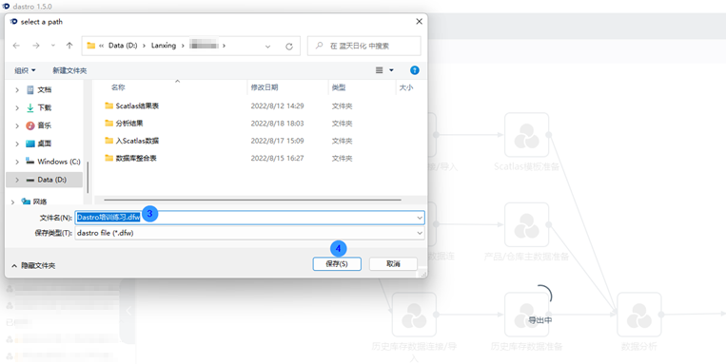This screenshot has height=364, width=726.
Task: Click the Forward navigation arrow
Action: pyautogui.click(x=36, y=46)
